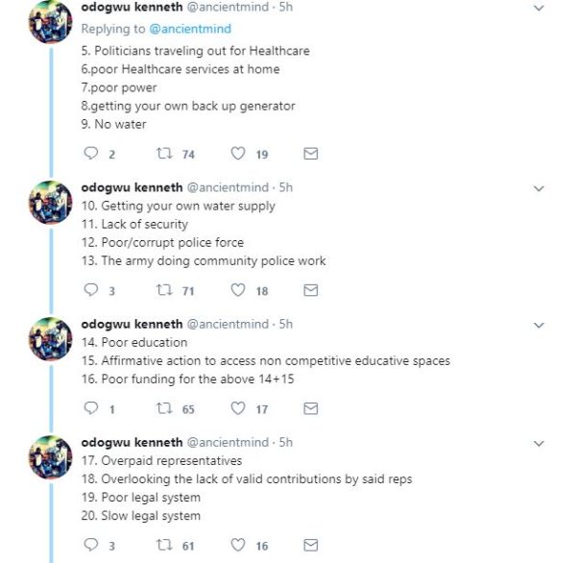Screen dimensions: 576x563
Task: Reply to the tweet listing 'No water'
Action: (92, 154)
